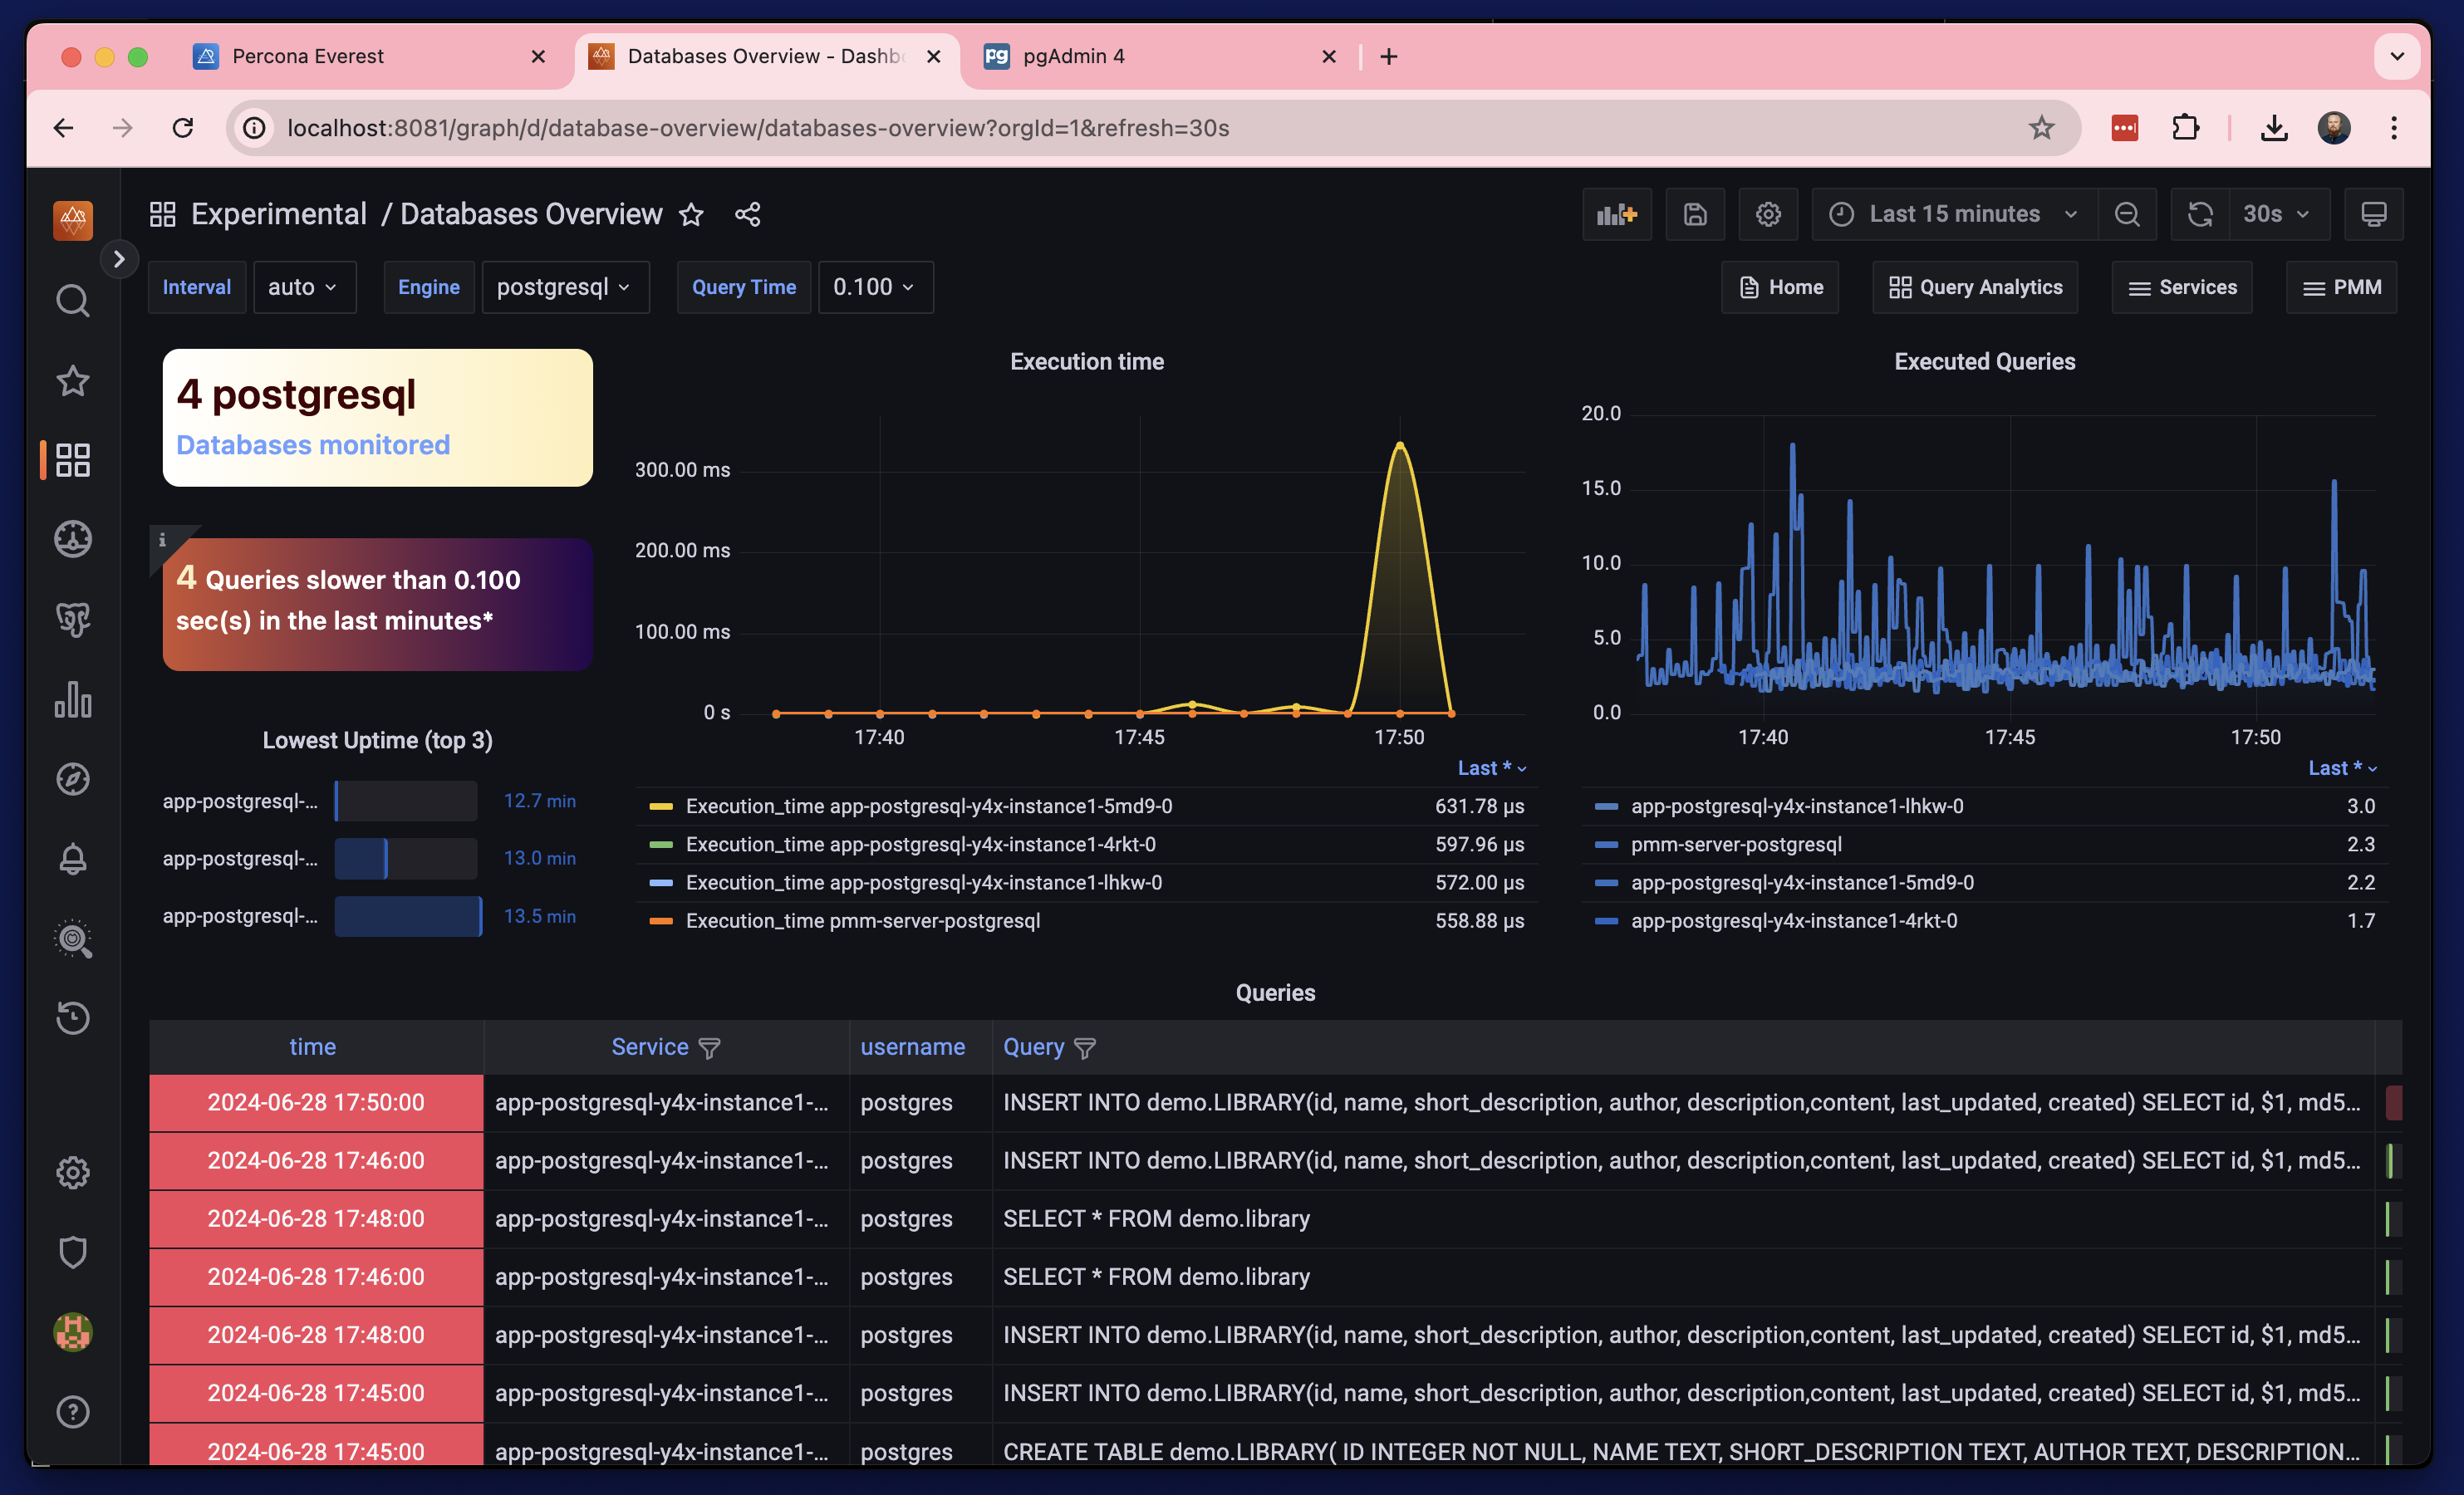Toggle the Execution_time app-postgresql-y4x-instance1-5md9-0 series

point(928,805)
